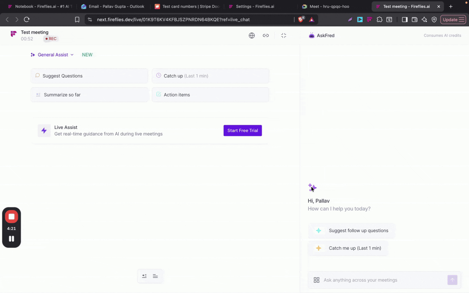Send the AskFred message with arrow button
The height and width of the screenshot is (293, 469).
(452, 280)
